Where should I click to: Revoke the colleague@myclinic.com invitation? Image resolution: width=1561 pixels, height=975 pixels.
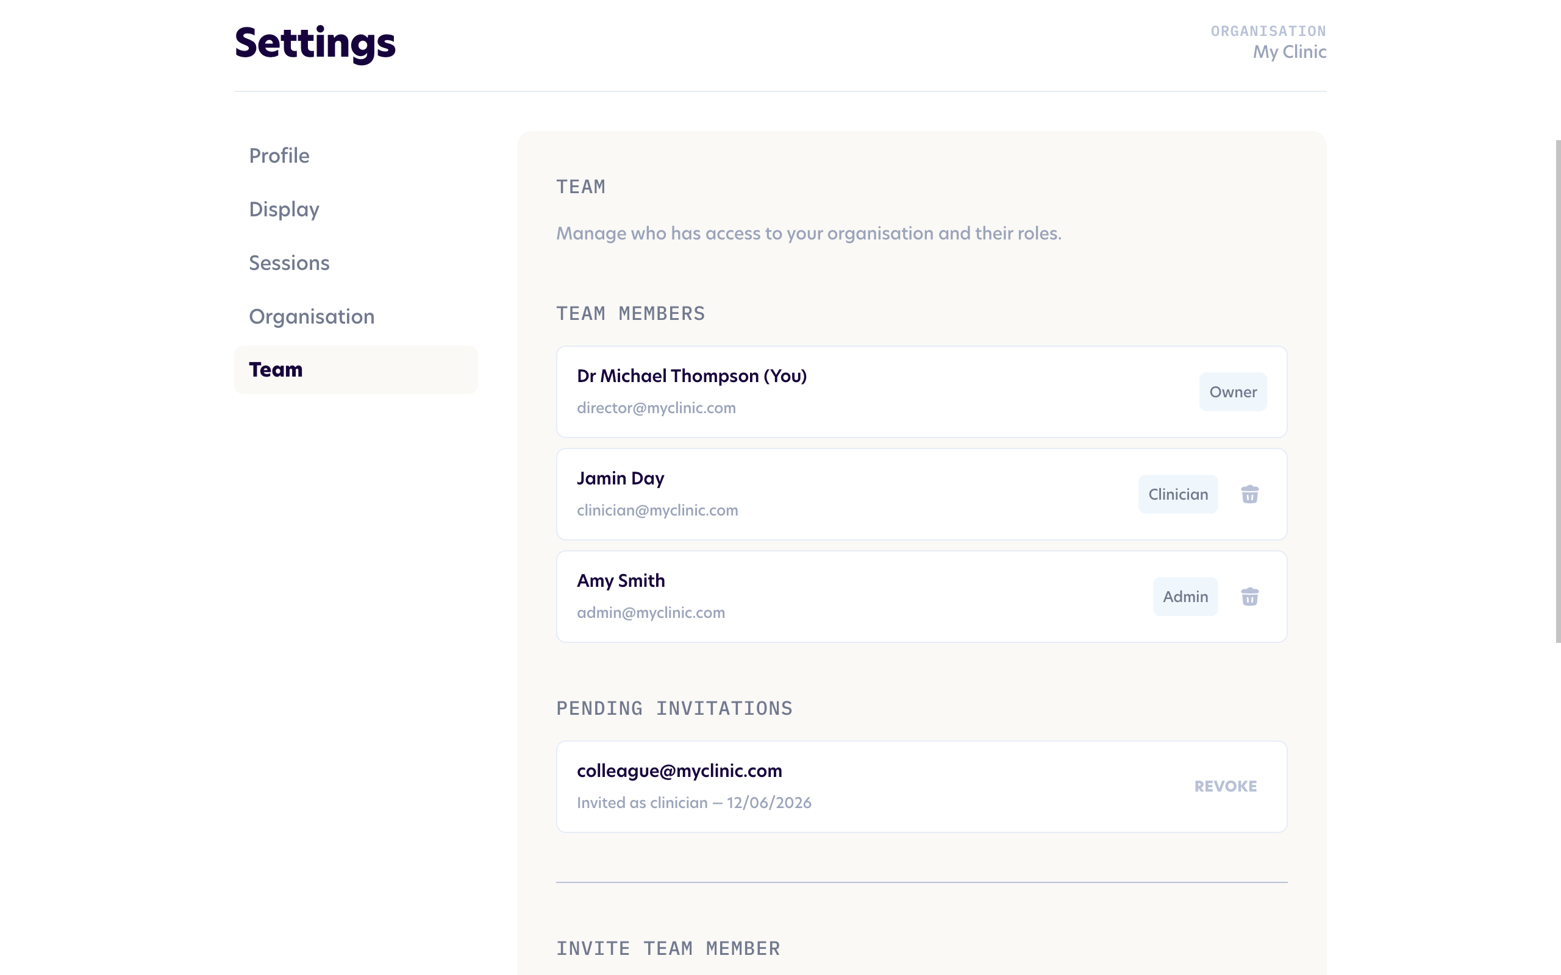[1225, 786]
